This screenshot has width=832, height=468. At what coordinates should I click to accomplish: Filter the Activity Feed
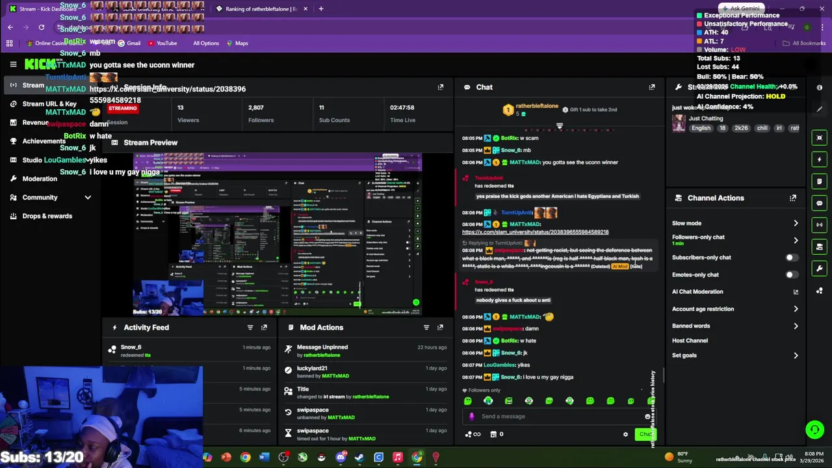point(250,328)
